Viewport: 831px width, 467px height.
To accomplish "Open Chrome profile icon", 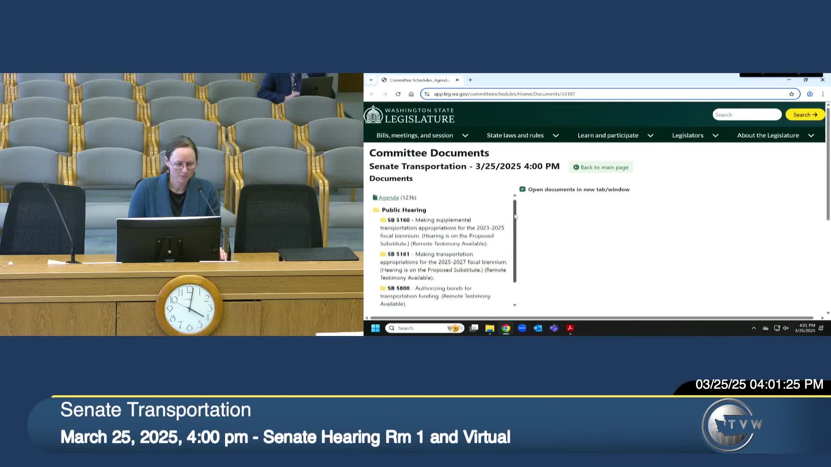I will (810, 94).
